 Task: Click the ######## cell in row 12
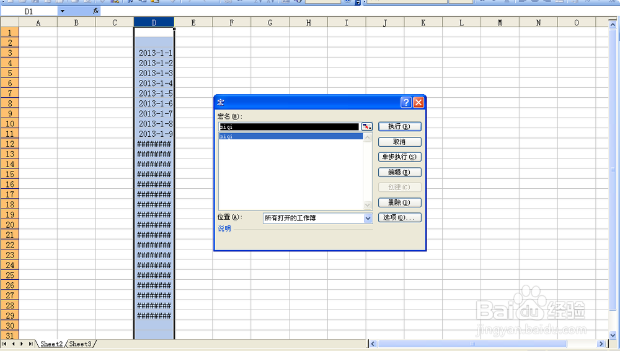(x=154, y=144)
